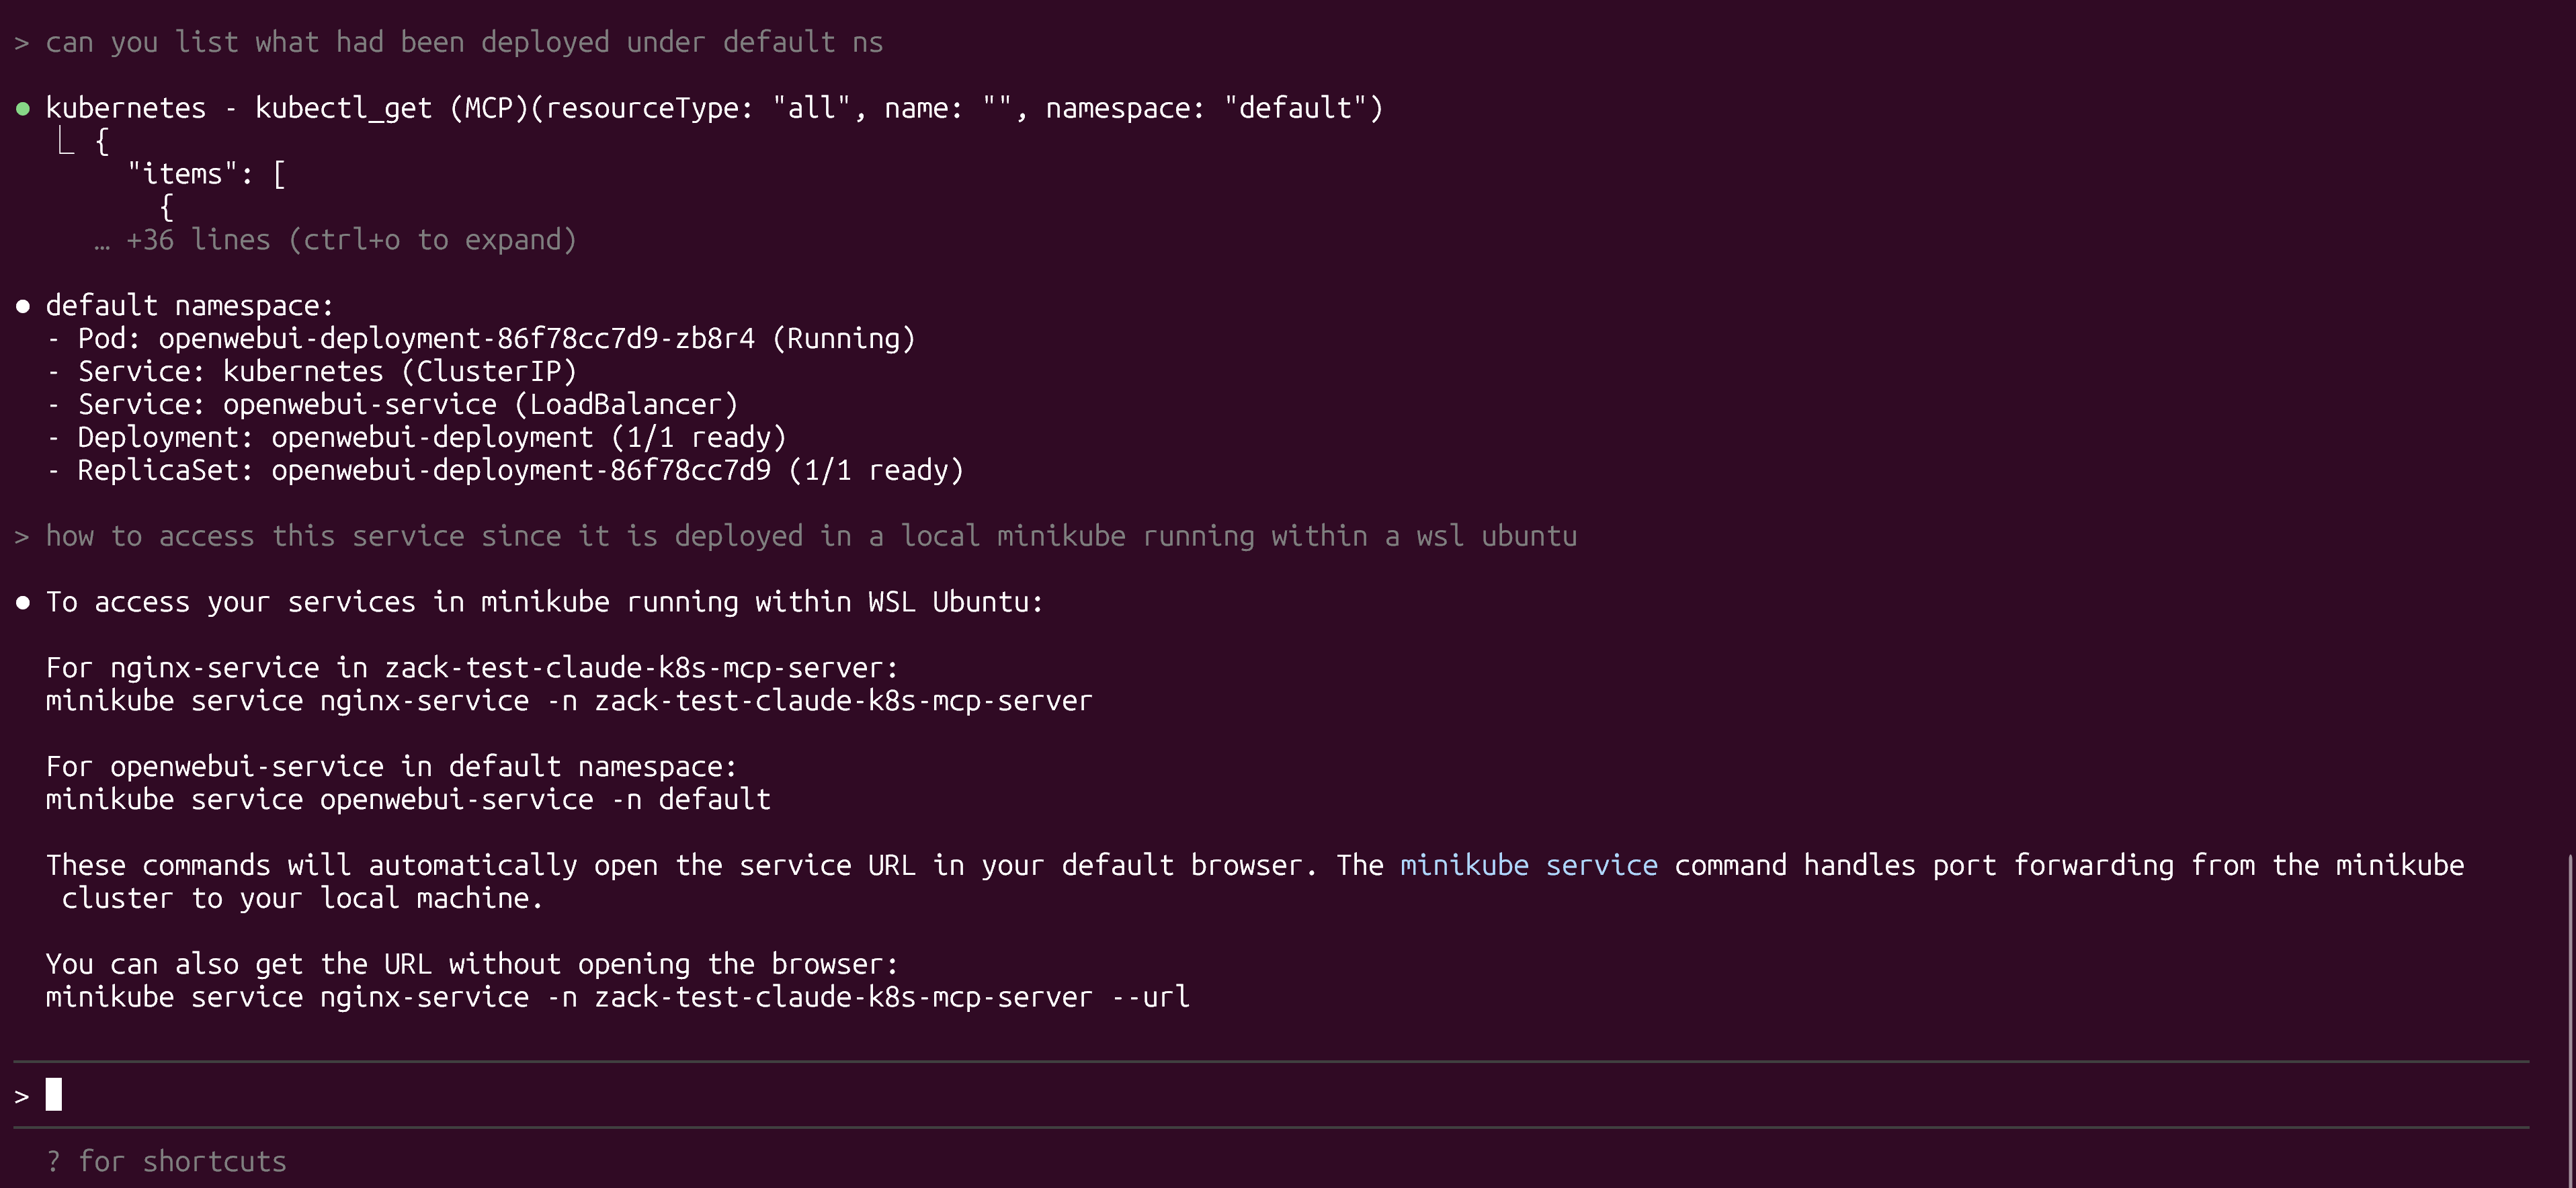
Task: Click the prompt arrow before "how to access"
Action: pyautogui.click(x=21, y=537)
